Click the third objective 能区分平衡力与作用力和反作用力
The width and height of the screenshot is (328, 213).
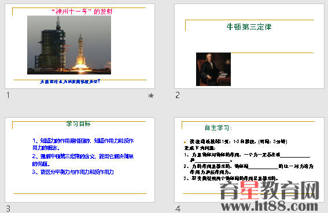point(73,172)
